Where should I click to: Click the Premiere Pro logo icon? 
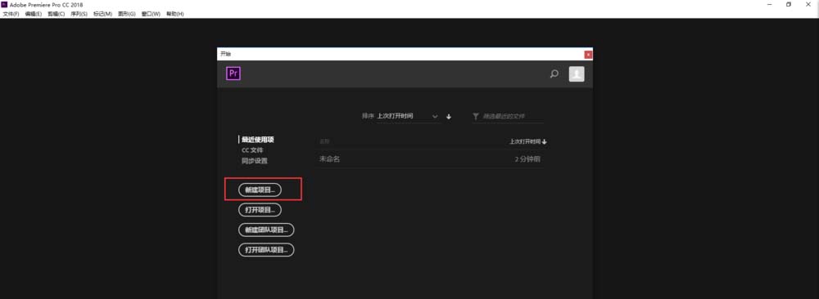coord(233,74)
